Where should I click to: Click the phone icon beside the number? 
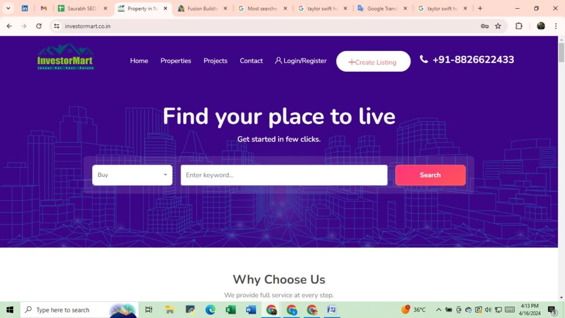(x=424, y=59)
